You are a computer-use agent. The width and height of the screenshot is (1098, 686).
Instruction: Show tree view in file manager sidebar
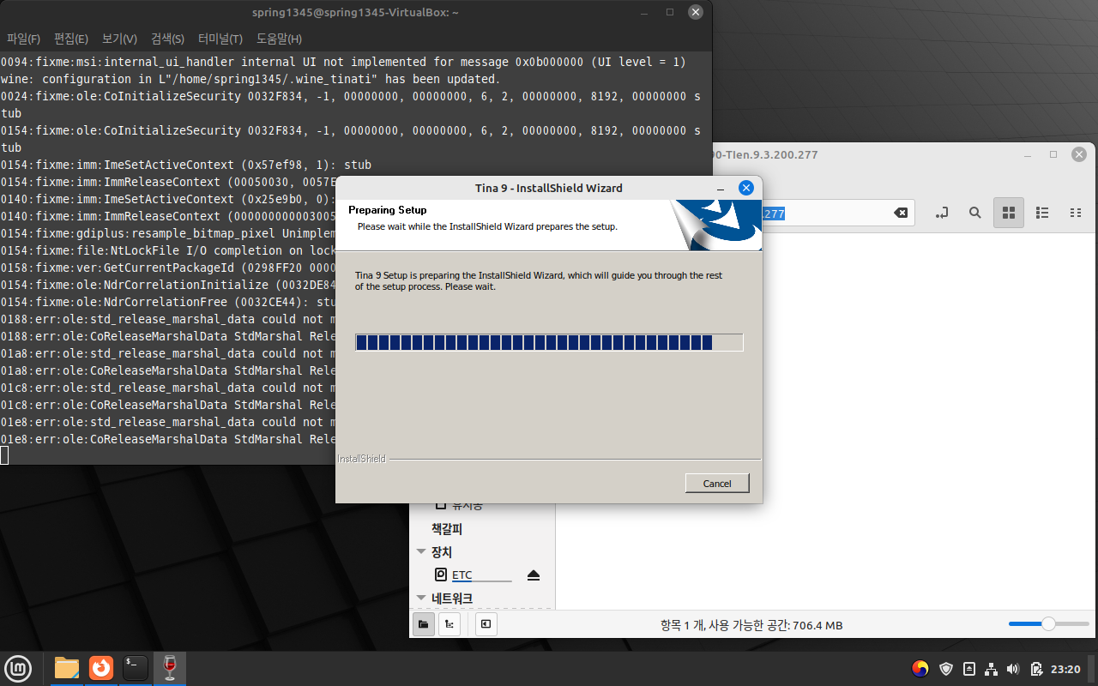coord(449,624)
